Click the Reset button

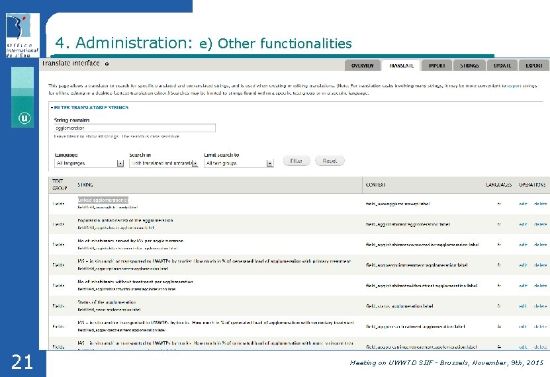click(330, 161)
